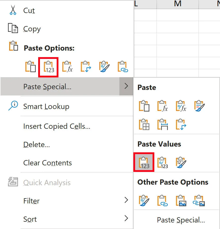Open Paste Special... in the left context menu
The width and height of the screenshot is (220, 229).
point(60,86)
